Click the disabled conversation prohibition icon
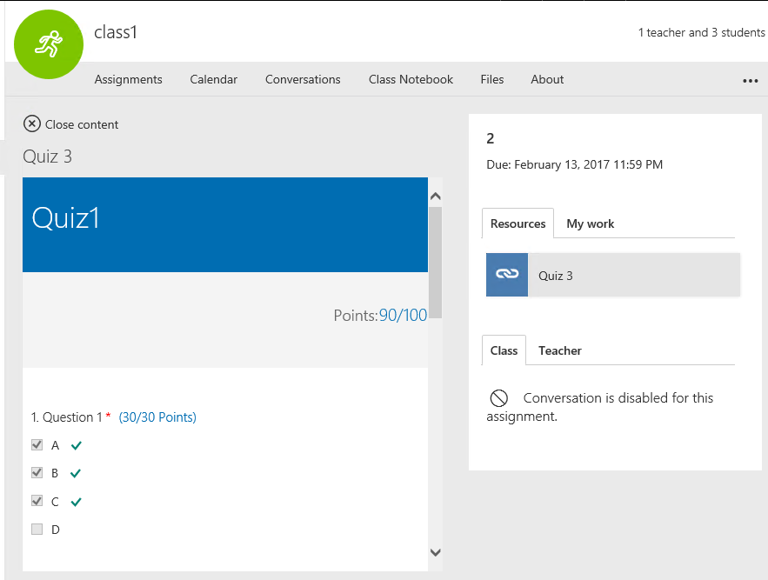 [x=498, y=397]
